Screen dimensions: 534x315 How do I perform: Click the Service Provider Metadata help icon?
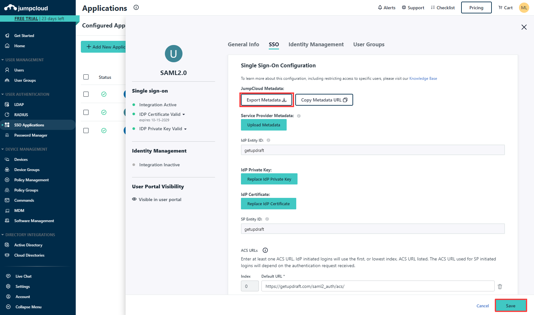pyautogui.click(x=299, y=116)
